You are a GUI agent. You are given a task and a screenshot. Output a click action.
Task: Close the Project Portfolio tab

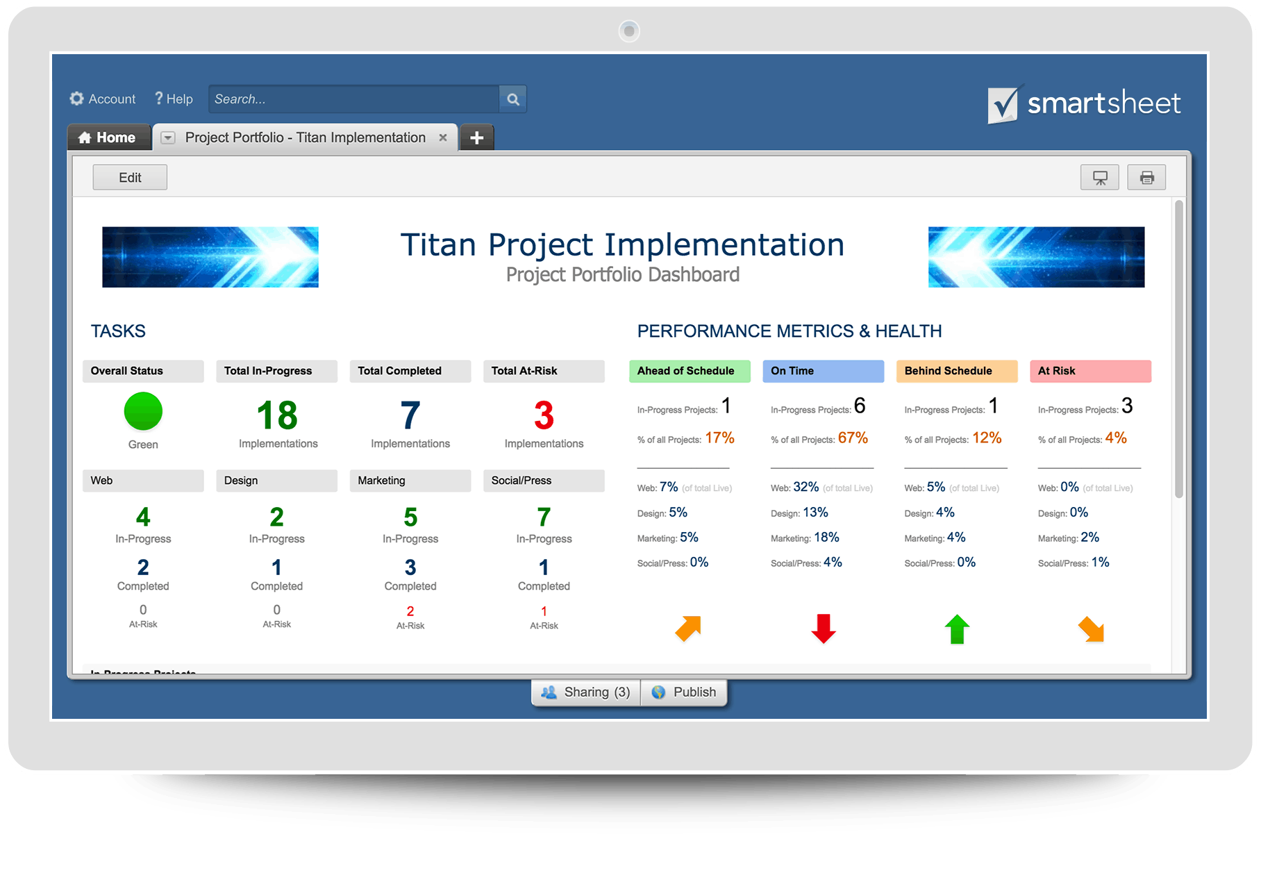[443, 138]
